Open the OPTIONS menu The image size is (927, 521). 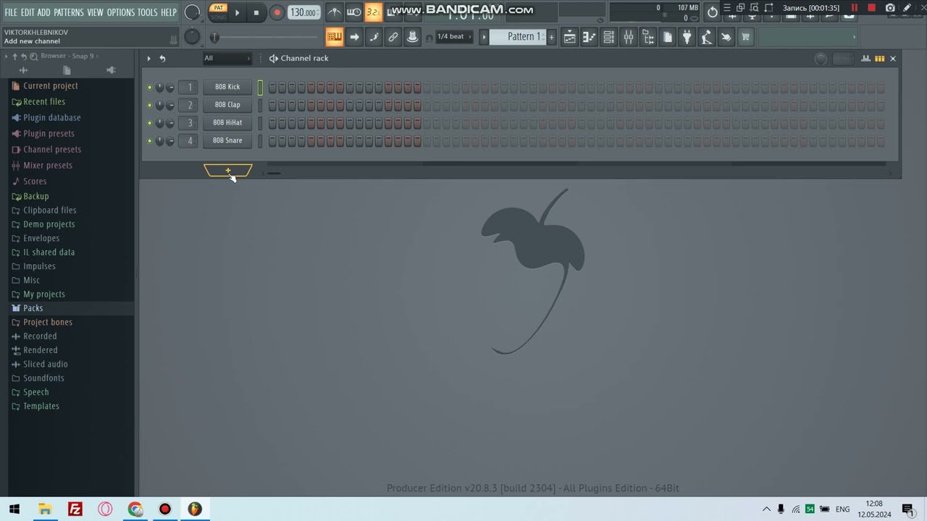[121, 12]
